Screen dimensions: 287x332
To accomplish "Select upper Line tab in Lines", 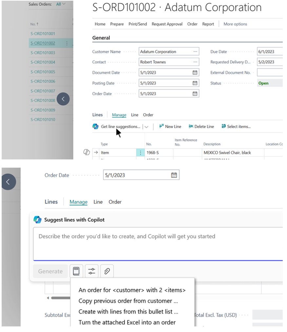I will coord(135,115).
